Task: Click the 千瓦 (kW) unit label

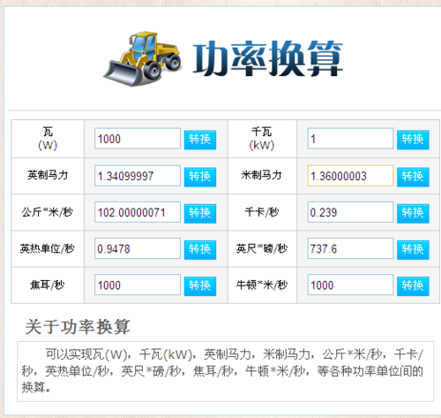Action: coord(262,139)
